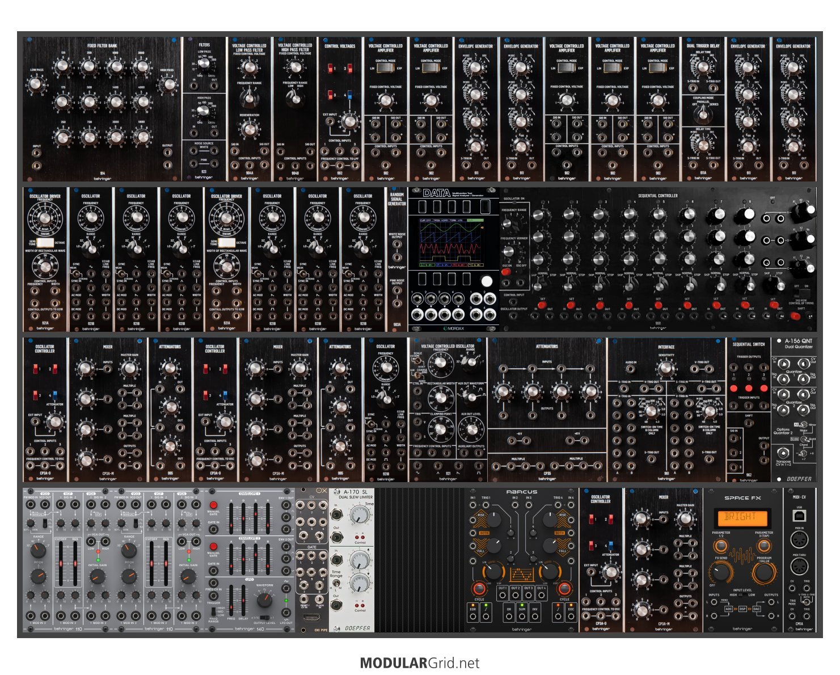Toggle red switch 3 on Control Voltages module
The width and height of the screenshot is (840, 675).
pyautogui.click(x=330, y=95)
